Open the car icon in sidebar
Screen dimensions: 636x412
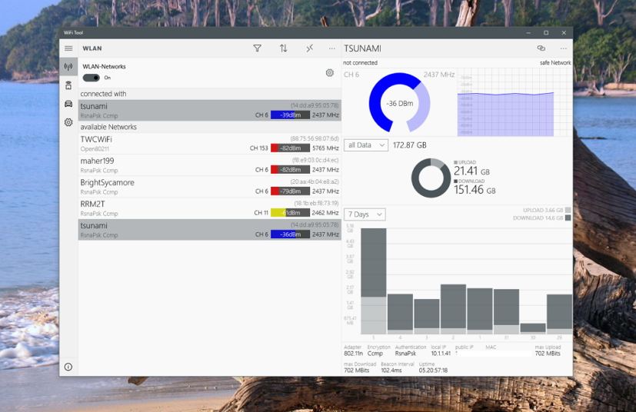point(68,104)
